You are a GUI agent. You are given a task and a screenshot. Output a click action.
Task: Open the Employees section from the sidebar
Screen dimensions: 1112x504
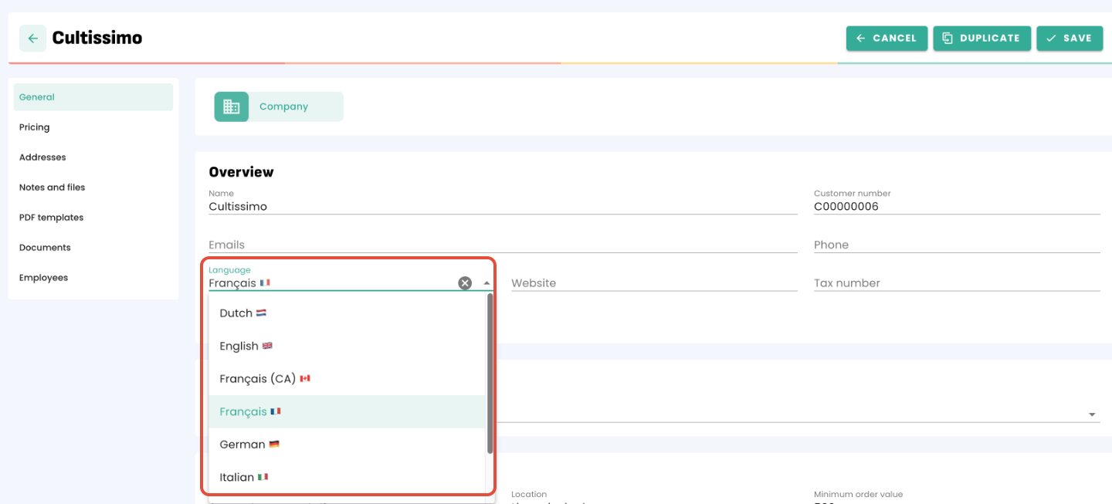click(x=43, y=277)
